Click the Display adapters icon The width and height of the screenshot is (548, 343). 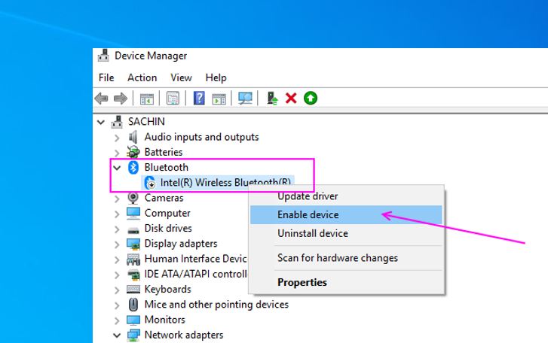pyautogui.click(x=133, y=244)
